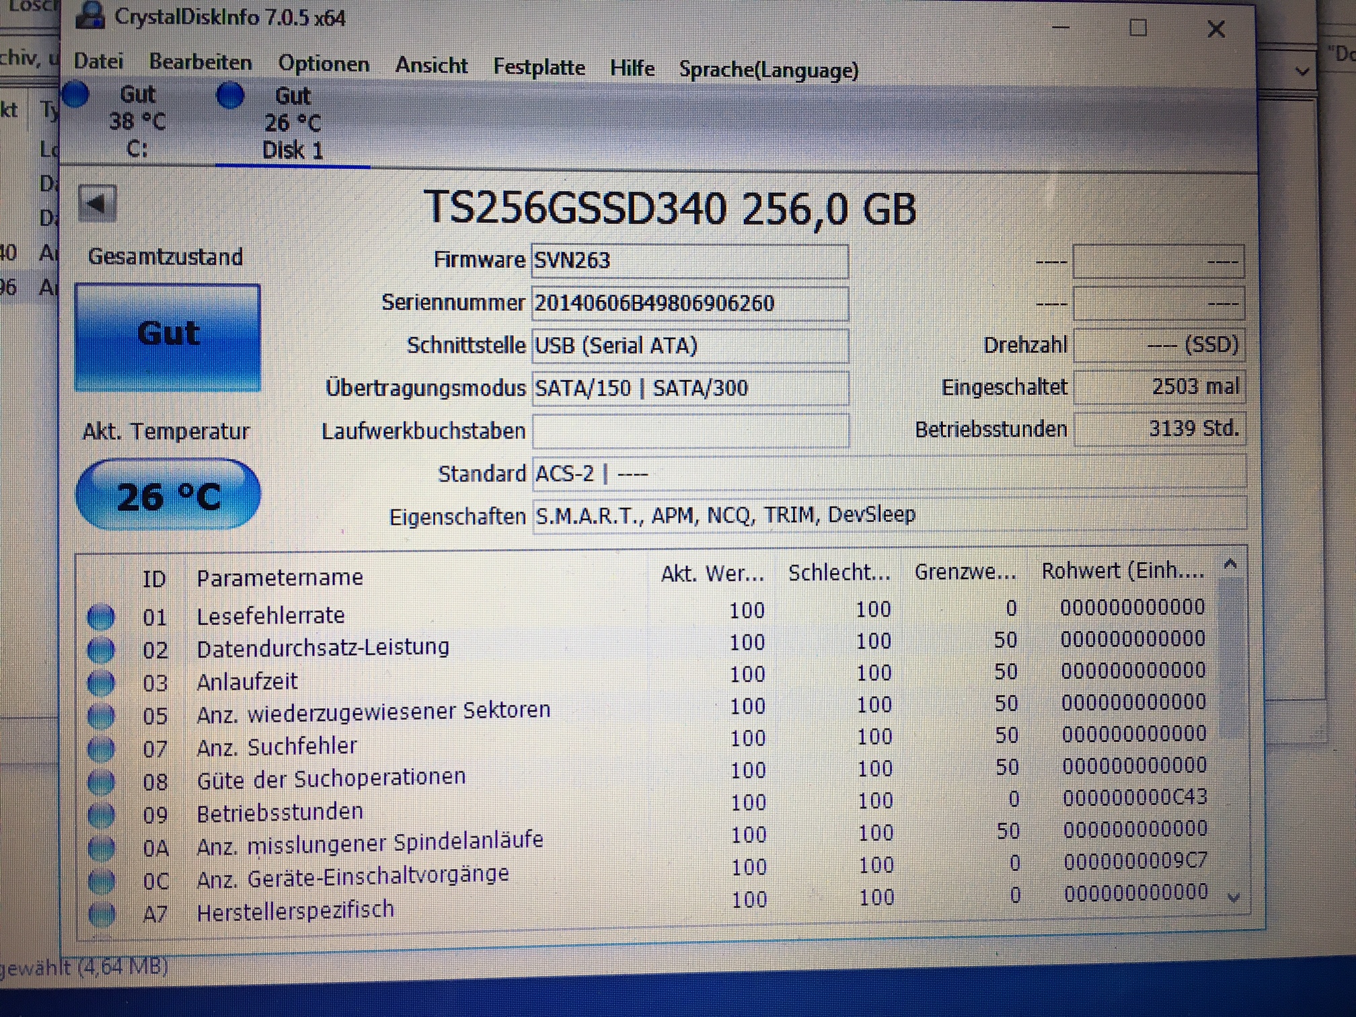Click the Gut health status button
The height and width of the screenshot is (1017, 1356).
[167, 337]
